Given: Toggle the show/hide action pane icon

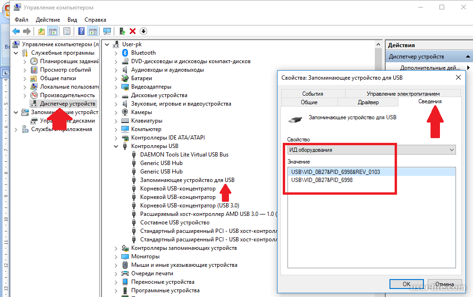Looking at the screenshot, I should (x=93, y=31).
